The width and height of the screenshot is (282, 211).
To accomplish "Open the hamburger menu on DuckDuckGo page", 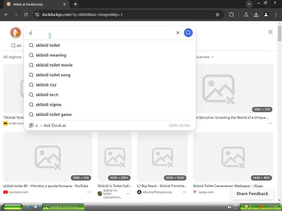I will point(270,32).
